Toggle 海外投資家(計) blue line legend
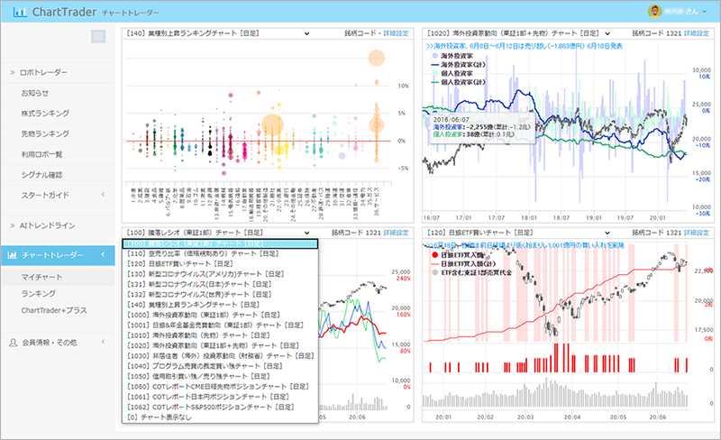This screenshot has height=440, width=721. [x=459, y=64]
